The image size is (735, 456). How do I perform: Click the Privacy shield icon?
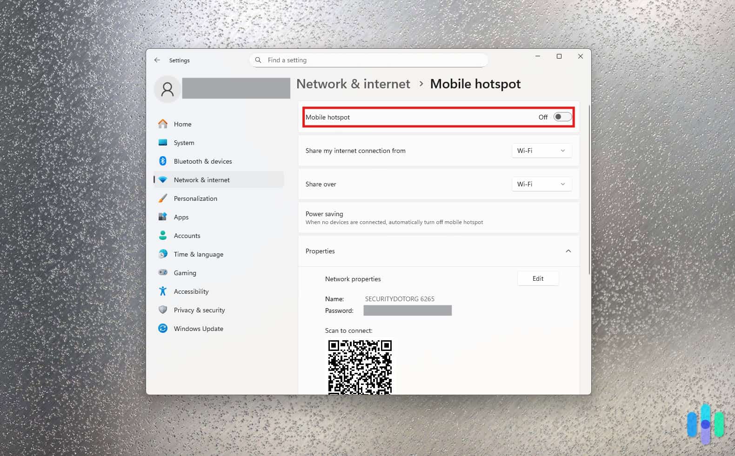point(163,310)
